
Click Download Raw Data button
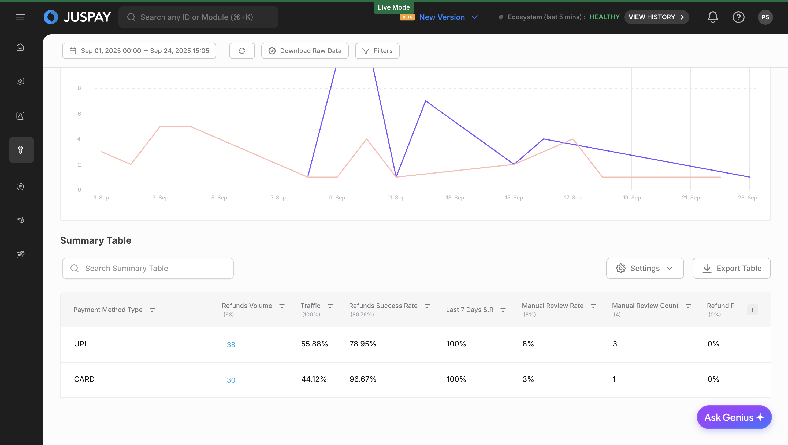coord(305,51)
